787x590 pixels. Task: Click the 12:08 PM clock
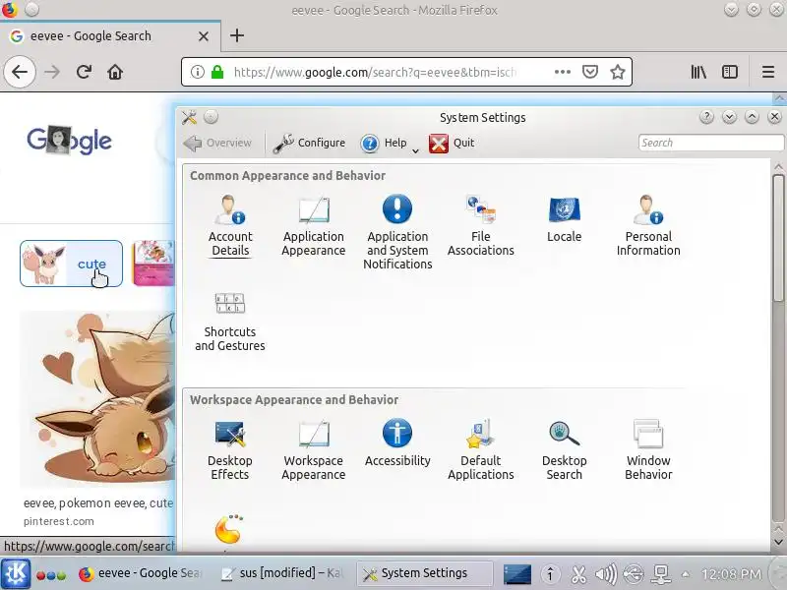(731, 574)
